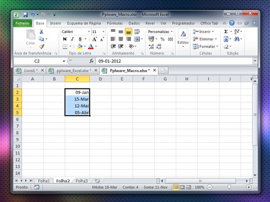The height and width of the screenshot is (202, 270).
Task: Select the Format Painter brush
Action: pos(42,46)
